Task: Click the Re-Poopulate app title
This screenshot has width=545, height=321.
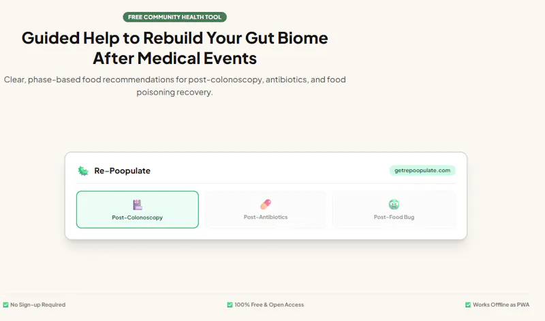Action: (x=123, y=171)
